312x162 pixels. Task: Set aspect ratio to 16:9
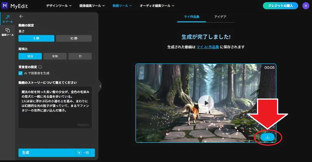tap(30, 56)
